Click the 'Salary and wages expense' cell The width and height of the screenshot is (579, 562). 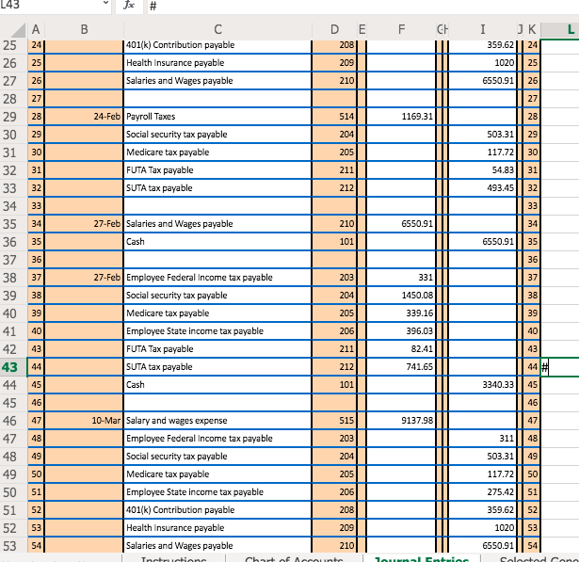click(217, 421)
